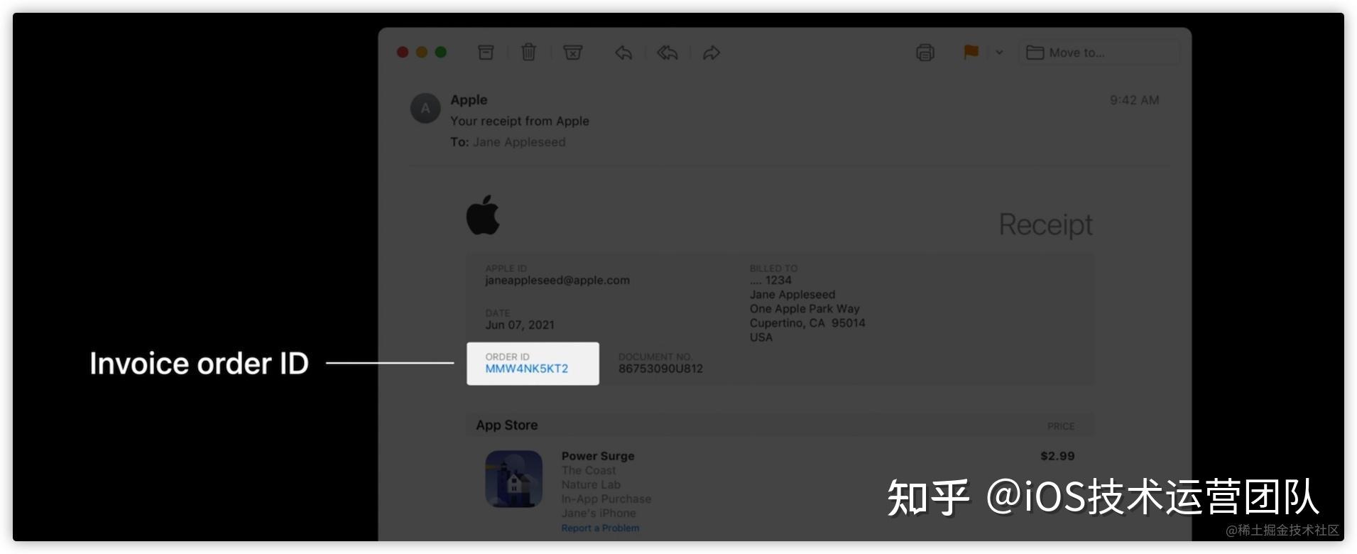Delete the email using the trash icon
The image size is (1357, 554).
coord(529,52)
